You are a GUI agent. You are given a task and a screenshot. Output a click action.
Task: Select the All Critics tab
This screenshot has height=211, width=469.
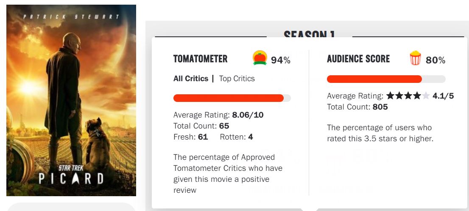click(191, 79)
